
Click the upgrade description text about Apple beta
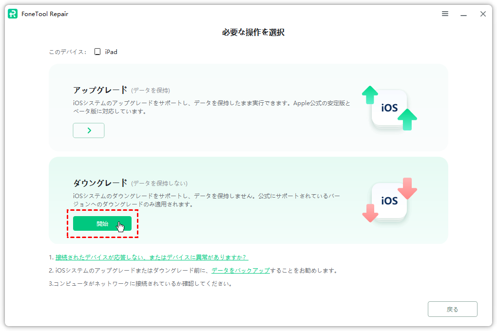coord(211,107)
